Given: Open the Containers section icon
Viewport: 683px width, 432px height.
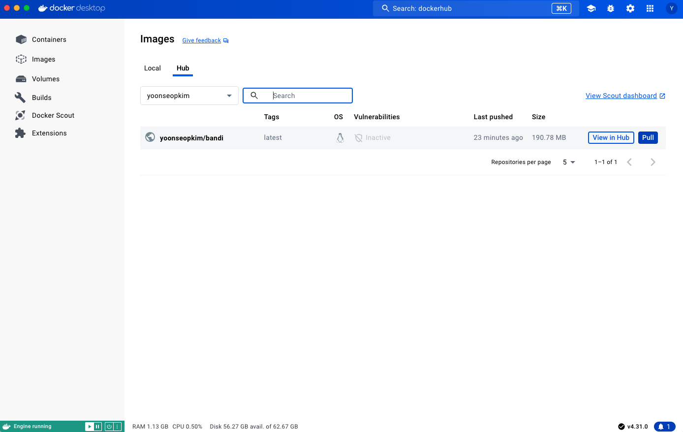Looking at the screenshot, I should [21, 39].
